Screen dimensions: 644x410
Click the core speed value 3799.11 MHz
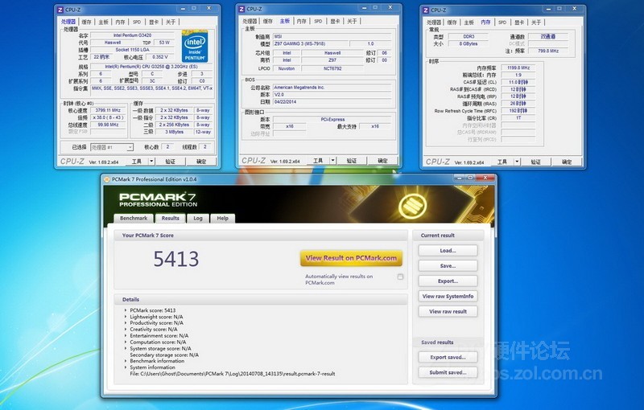pos(108,110)
